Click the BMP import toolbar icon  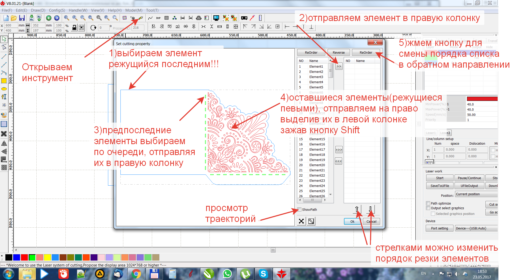158,18
